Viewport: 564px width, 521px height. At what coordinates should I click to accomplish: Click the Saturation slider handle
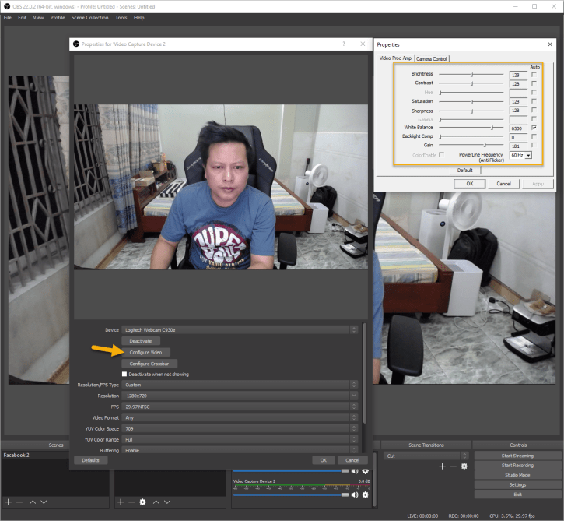pos(471,100)
